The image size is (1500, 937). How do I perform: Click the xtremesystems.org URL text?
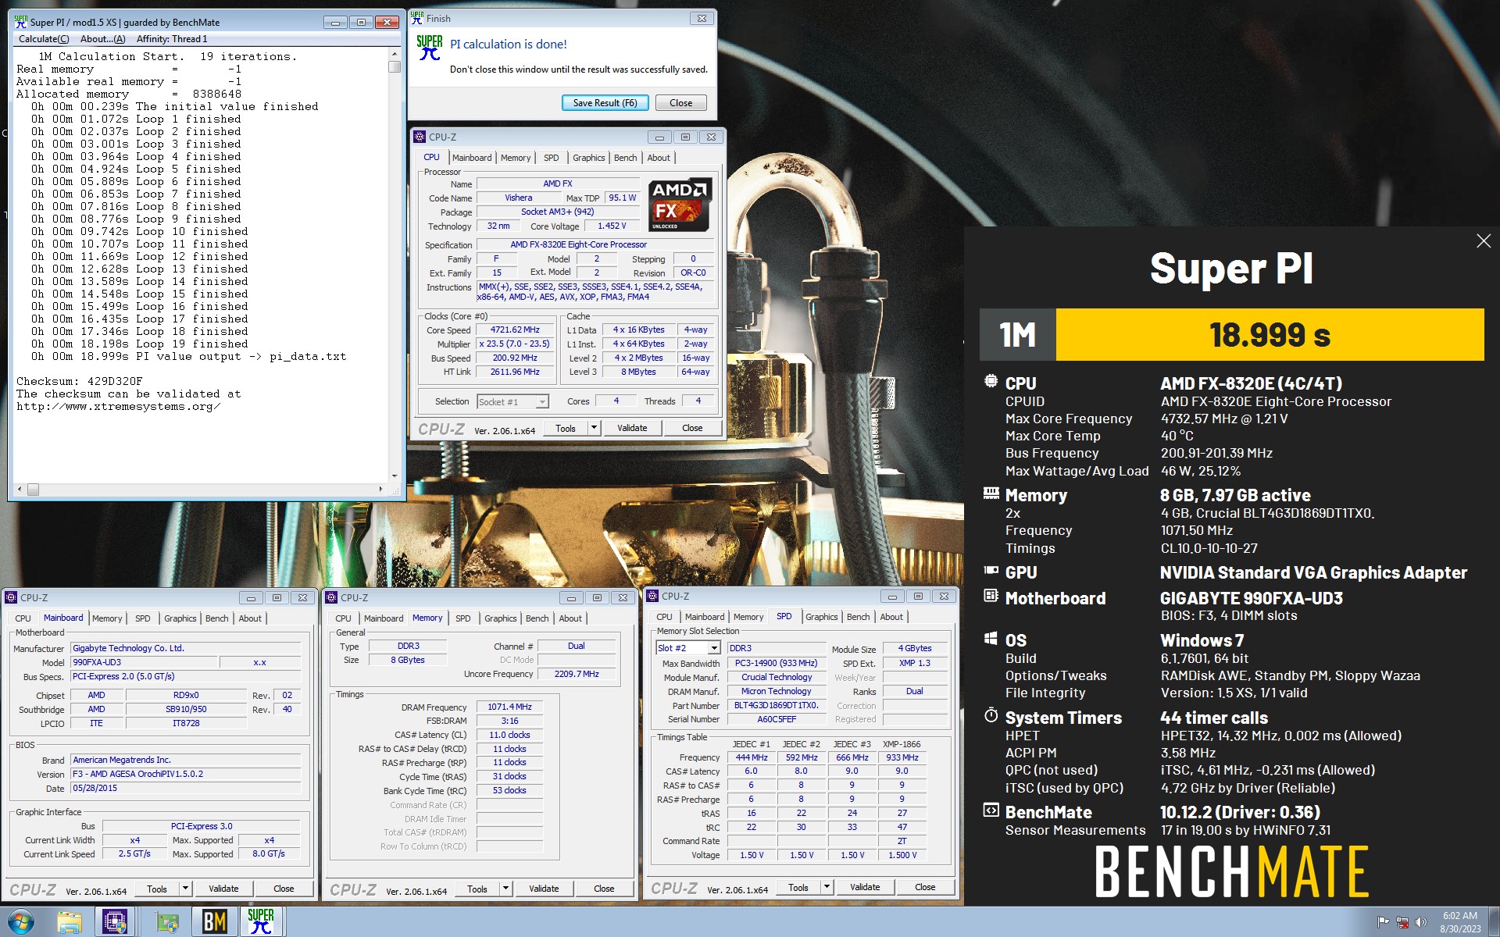[118, 406]
